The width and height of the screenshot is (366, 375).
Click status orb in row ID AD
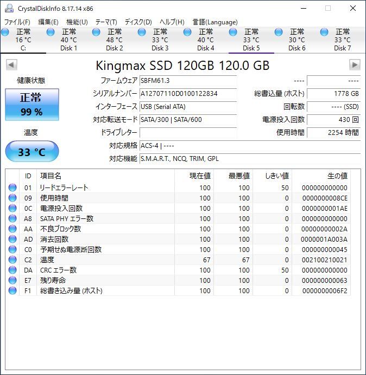(12, 239)
